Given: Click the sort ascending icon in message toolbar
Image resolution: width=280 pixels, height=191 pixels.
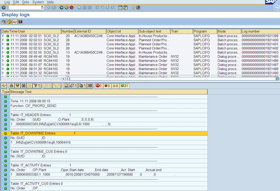Looking at the screenshot, I should tap(12, 86).
